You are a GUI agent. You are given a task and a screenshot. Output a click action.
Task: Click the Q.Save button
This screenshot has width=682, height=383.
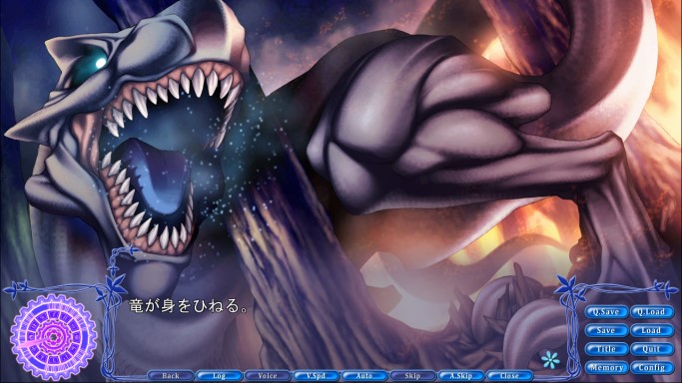tap(606, 312)
